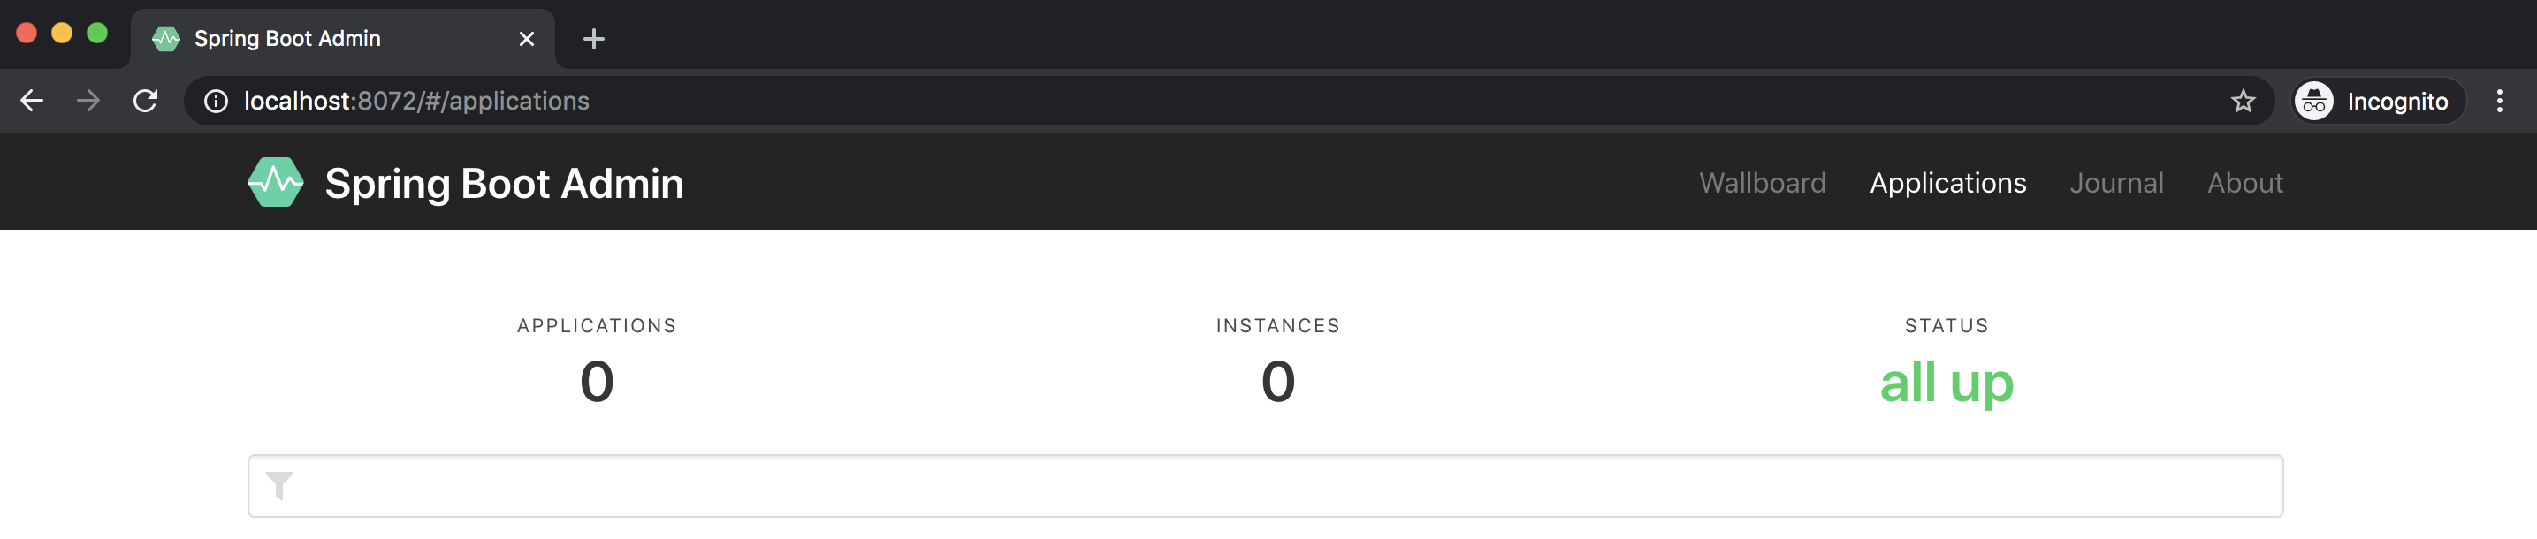2537x539 pixels.
Task: View site information for localhost
Action: pyautogui.click(x=216, y=102)
